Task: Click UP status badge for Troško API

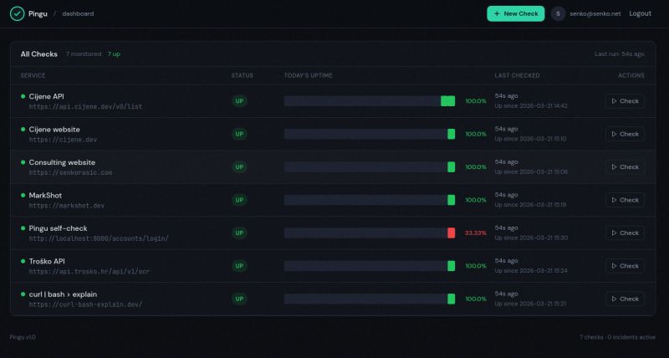Action: click(240, 266)
